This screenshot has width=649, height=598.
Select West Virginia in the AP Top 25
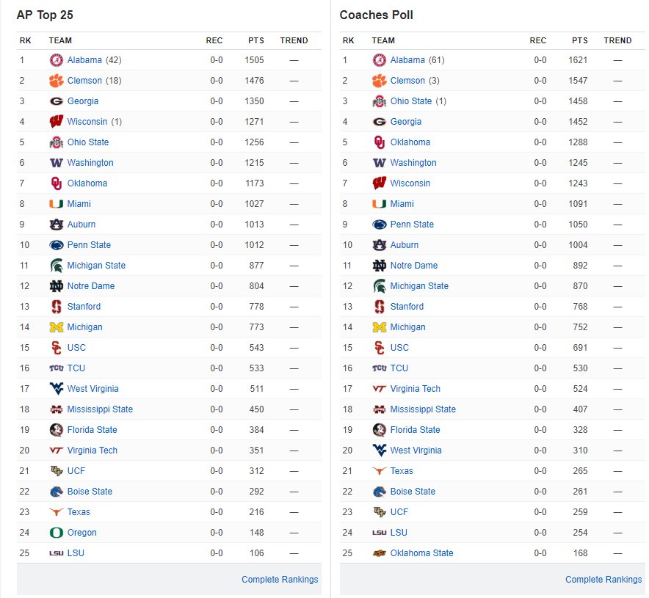93,389
